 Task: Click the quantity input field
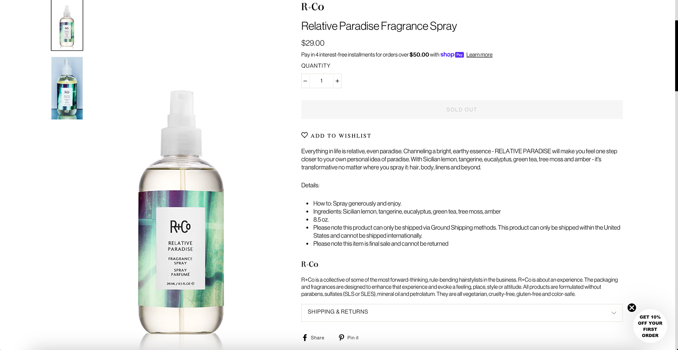(x=321, y=81)
